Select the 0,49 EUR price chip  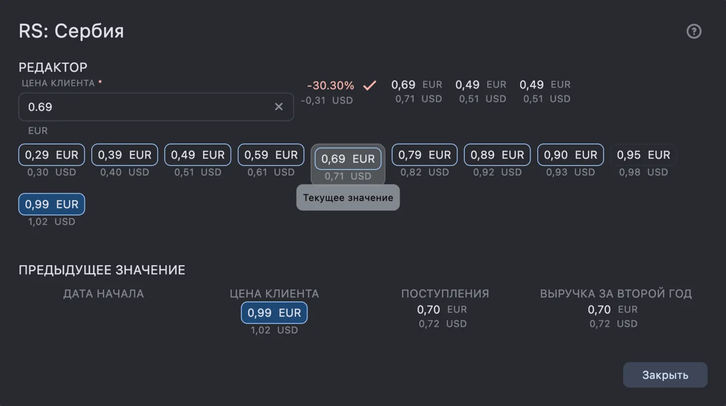coord(198,155)
